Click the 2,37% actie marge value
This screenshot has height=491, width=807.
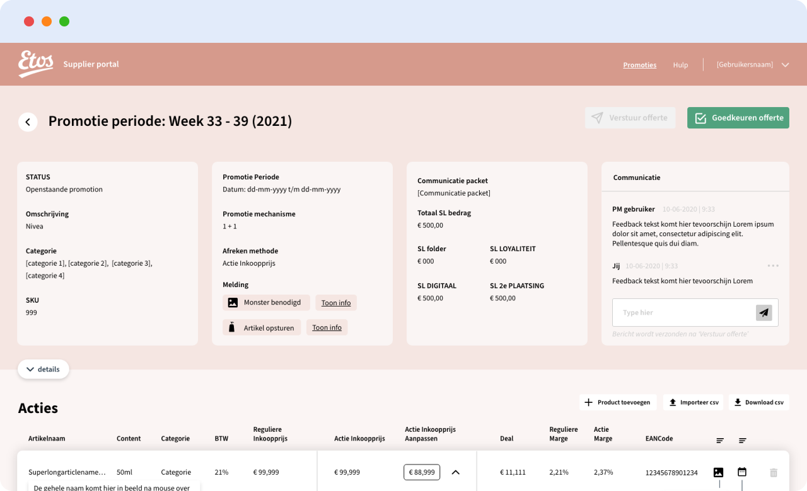coord(603,472)
